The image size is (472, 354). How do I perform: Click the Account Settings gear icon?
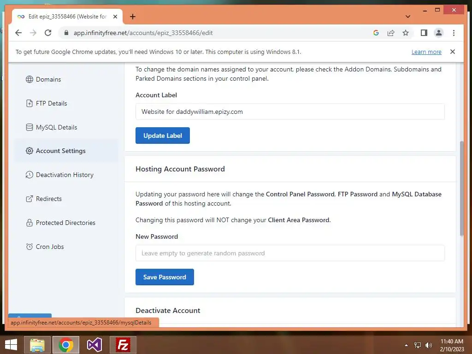[x=29, y=151]
